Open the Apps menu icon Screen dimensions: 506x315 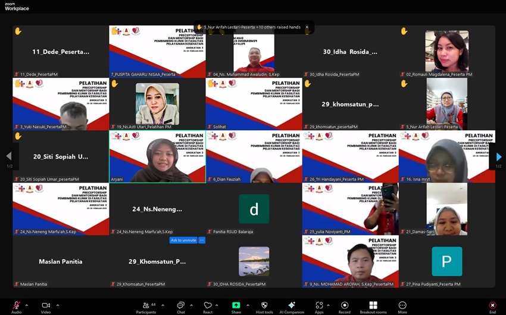tap(319, 305)
